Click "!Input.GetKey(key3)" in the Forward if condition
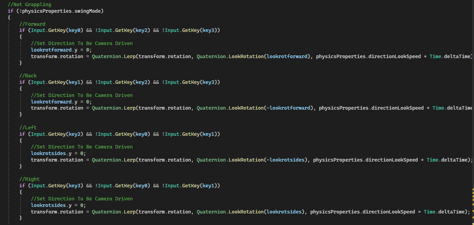 [x=190, y=30]
